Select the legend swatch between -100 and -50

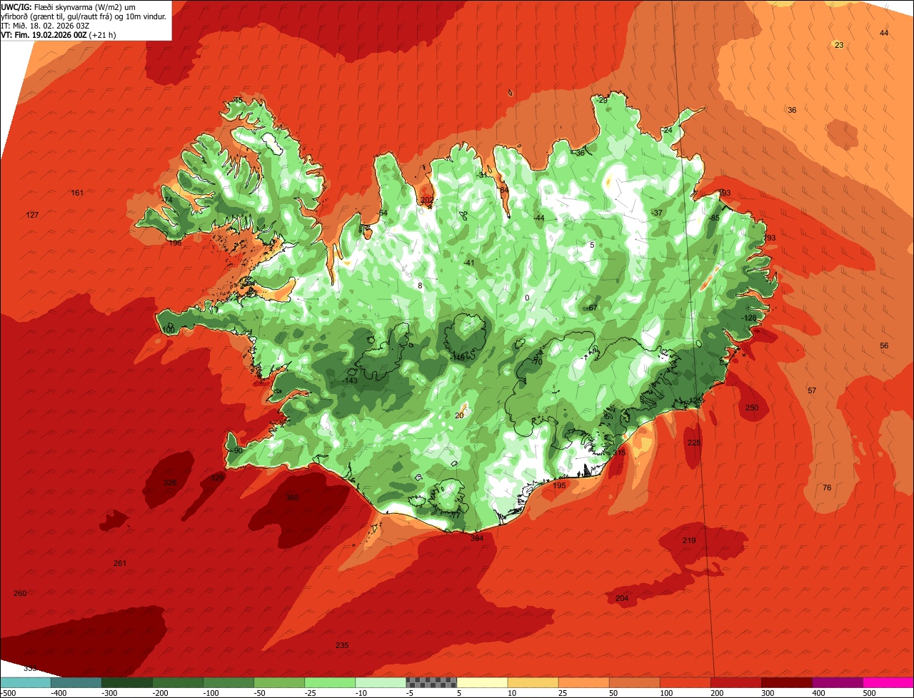coord(228,682)
